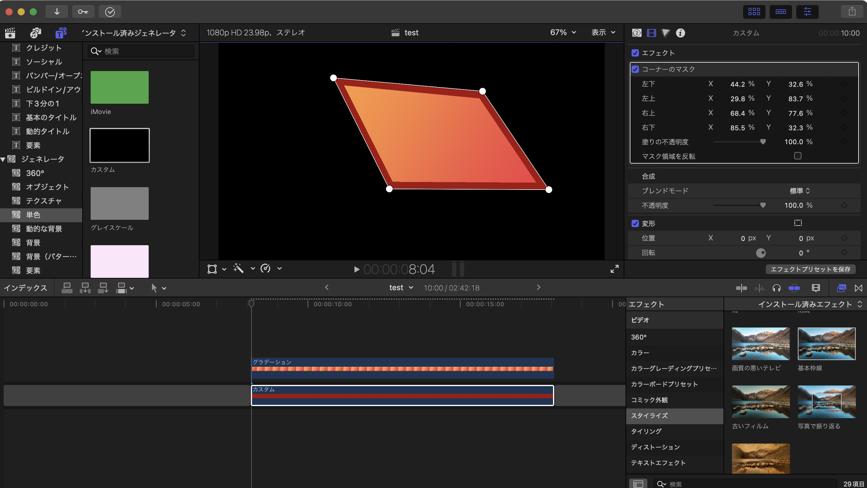Viewport: 867px width, 488px height.
Task: Enter full-screen viewer with expand arrows icon
Action: (x=614, y=269)
